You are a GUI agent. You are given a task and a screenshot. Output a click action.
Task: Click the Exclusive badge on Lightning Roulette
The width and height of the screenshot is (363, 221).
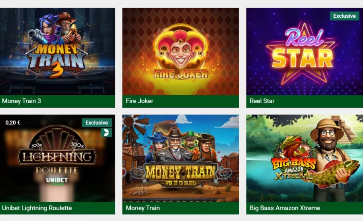coord(97,123)
